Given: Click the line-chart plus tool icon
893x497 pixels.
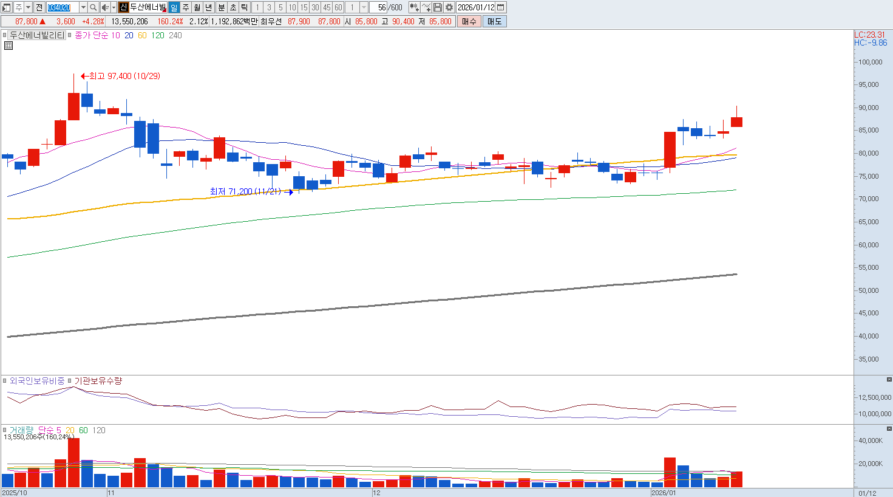Looking at the screenshot, I should (426, 7).
